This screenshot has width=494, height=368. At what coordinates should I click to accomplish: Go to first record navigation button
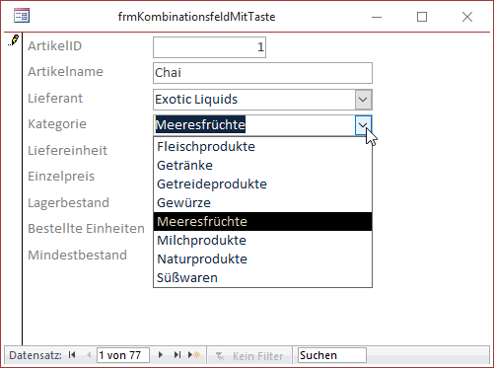(72, 355)
